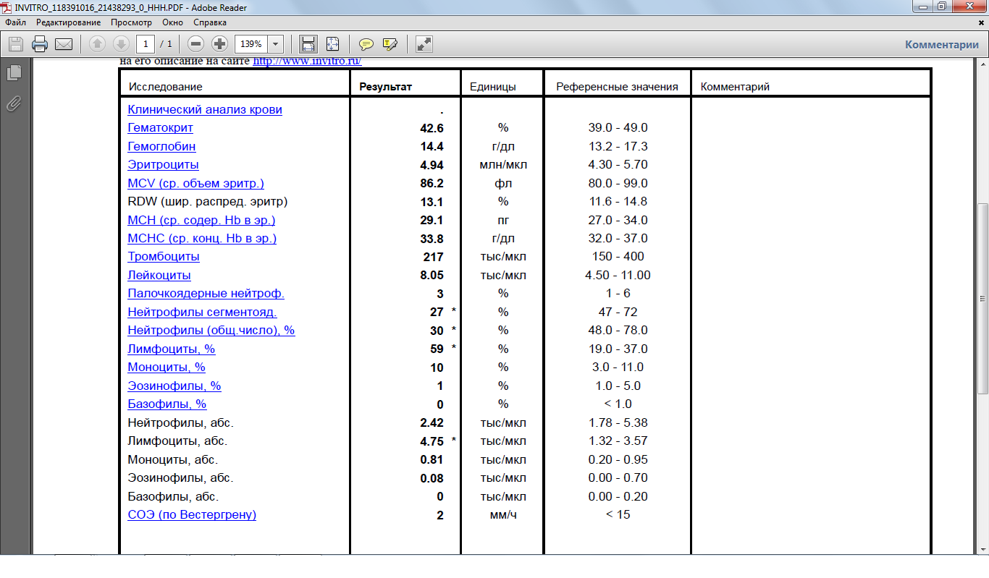This screenshot has width=989, height=578.
Task: Click the Базофилы, абс. row label
Action: point(173,497)
